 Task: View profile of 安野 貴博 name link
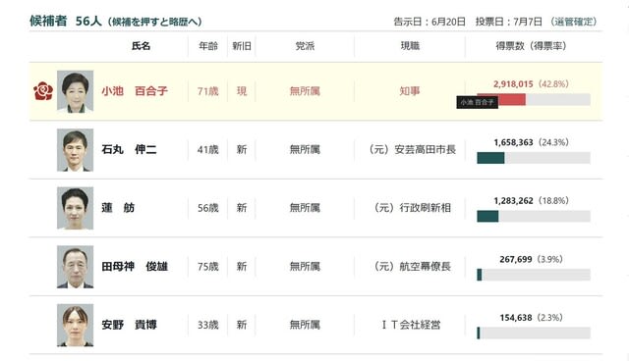pos(129,325)
